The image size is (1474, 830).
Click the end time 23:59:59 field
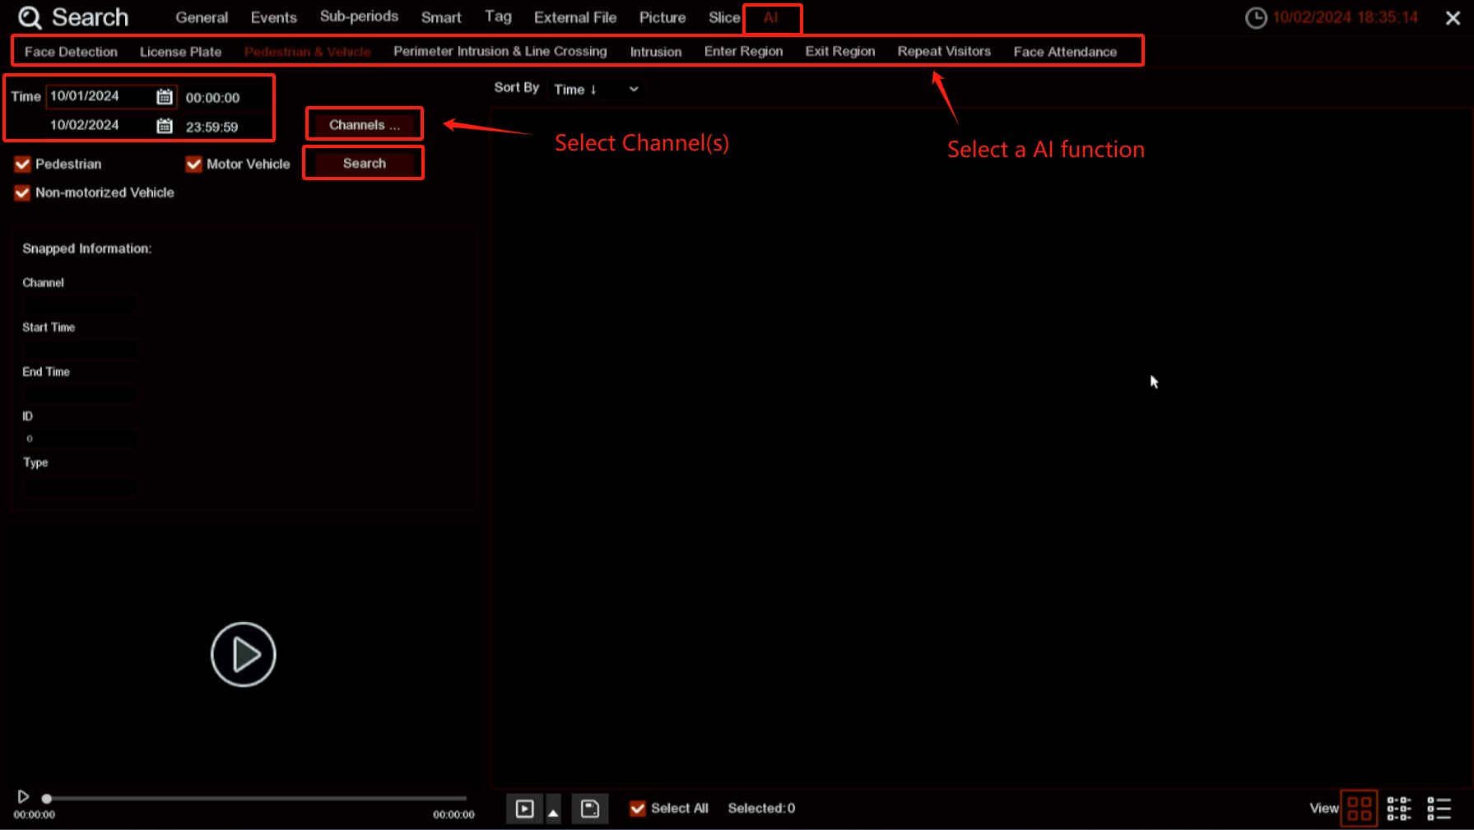(x=212, y=127)
